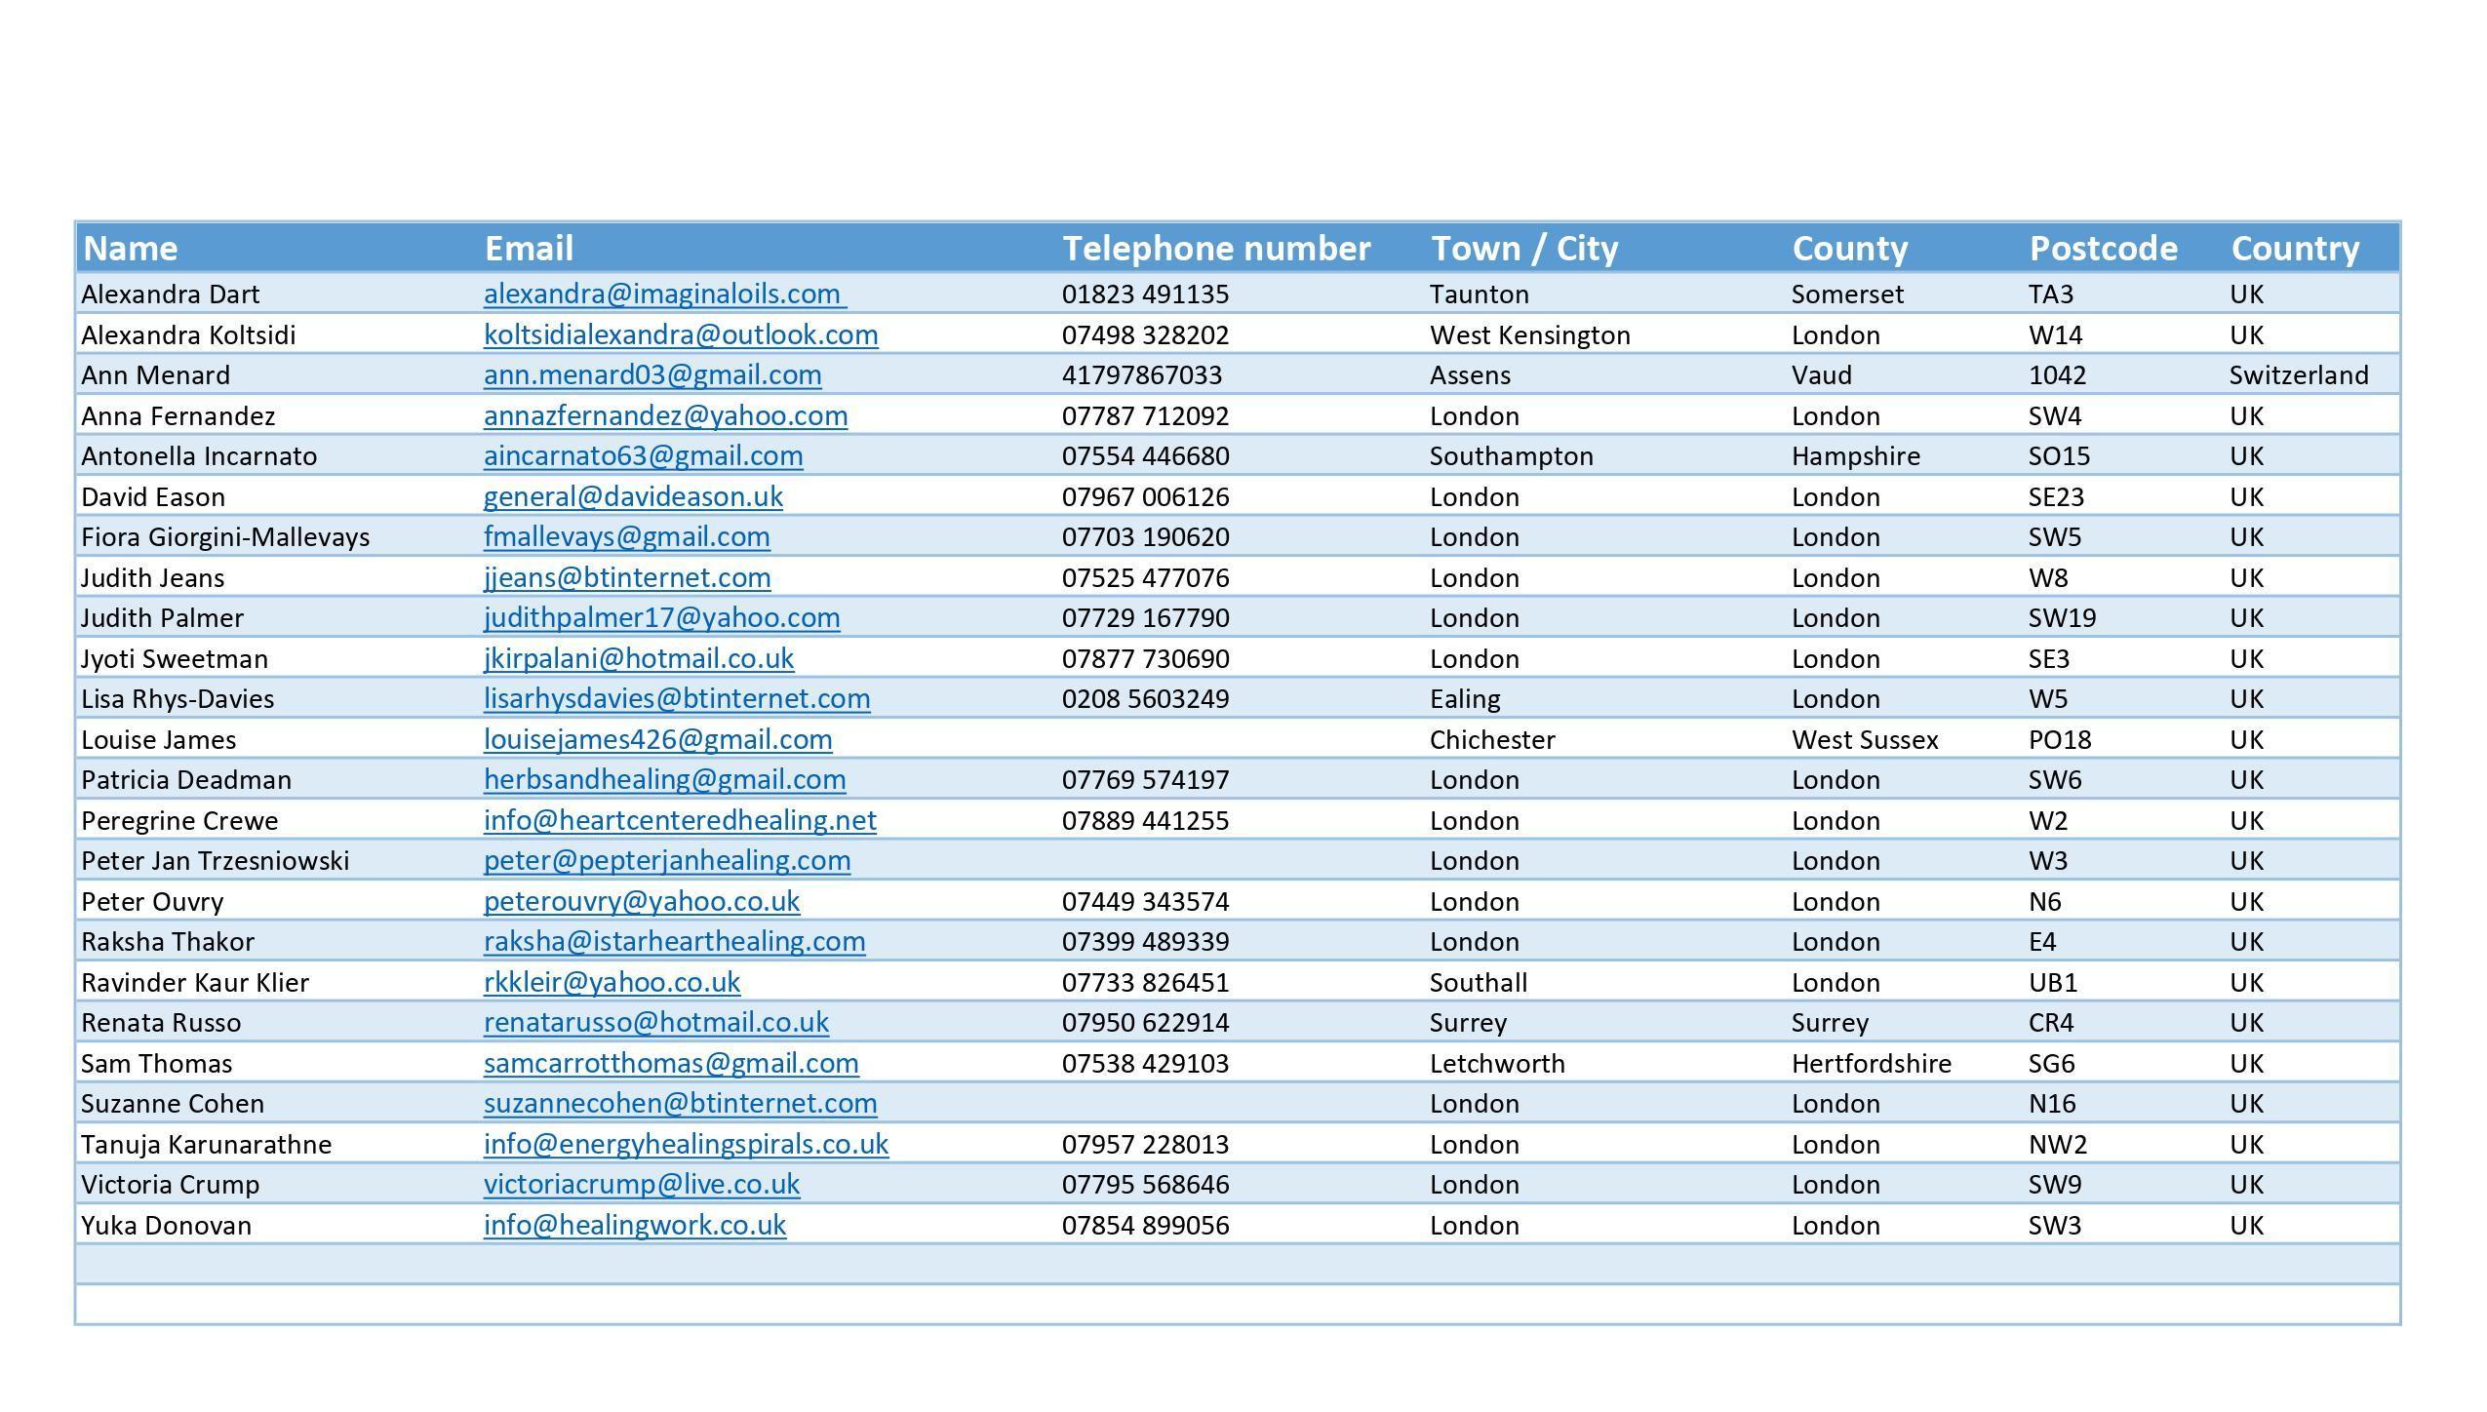The image size is (2487, 1412).
Task: Click peterouvry@yahoo.co.uk email link
Action: coord(642,901)
